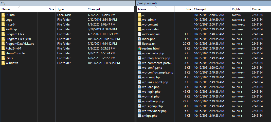The width and height of the screenshot is (271, 122).
Task: Click the Program Files (x86) folder icon
Action: 3,39
